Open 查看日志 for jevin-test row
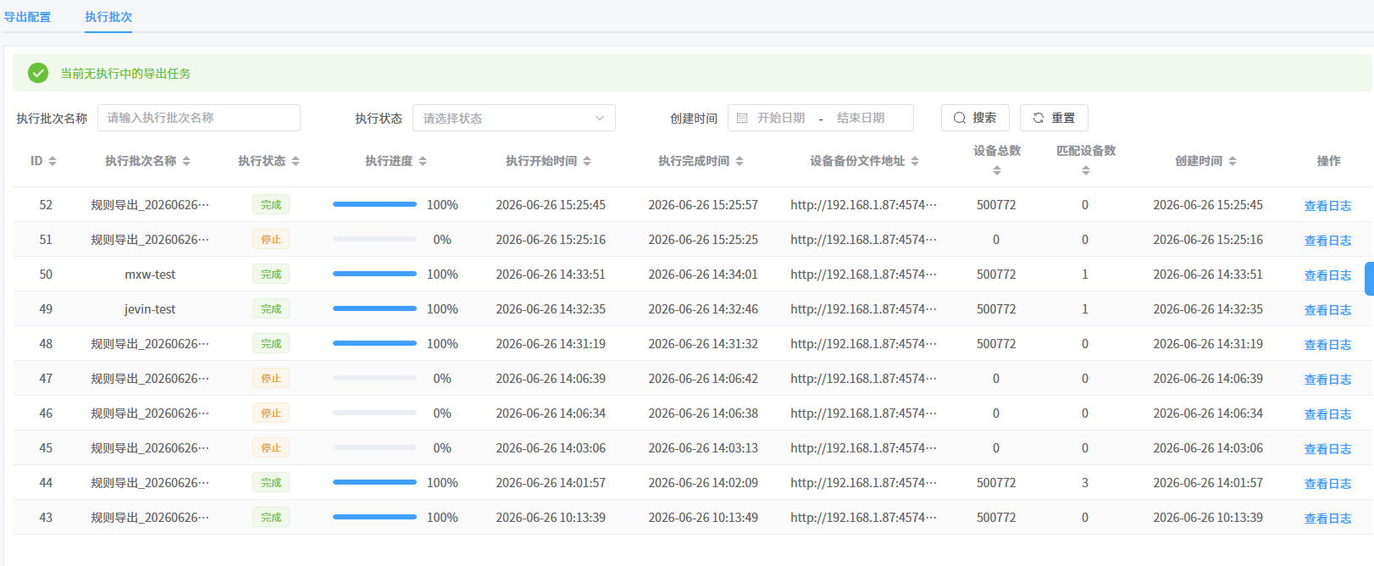 pyautogui.click(x=1327, y=310)
